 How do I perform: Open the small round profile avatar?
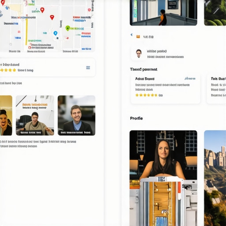(139, 53)
